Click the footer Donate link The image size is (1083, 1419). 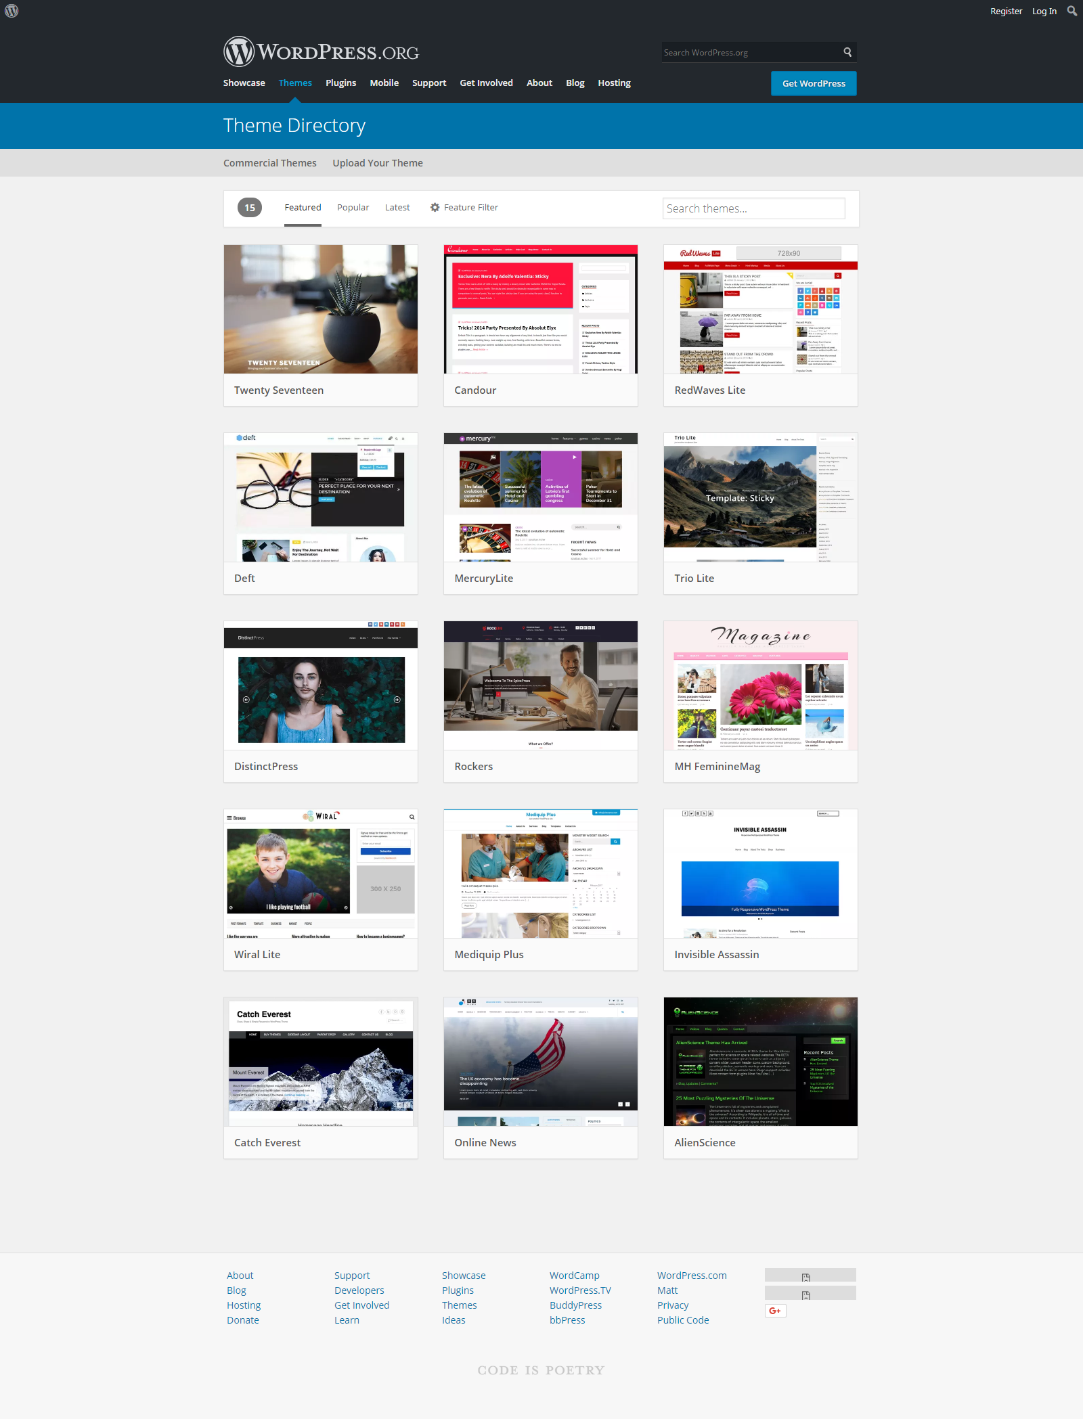click(x=243, y=1320)
